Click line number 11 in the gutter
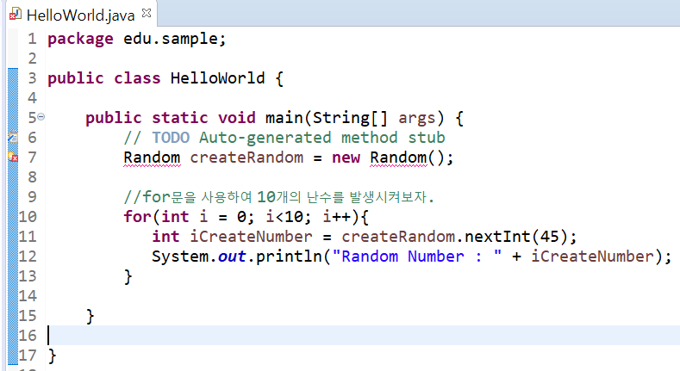 point(28,237)
